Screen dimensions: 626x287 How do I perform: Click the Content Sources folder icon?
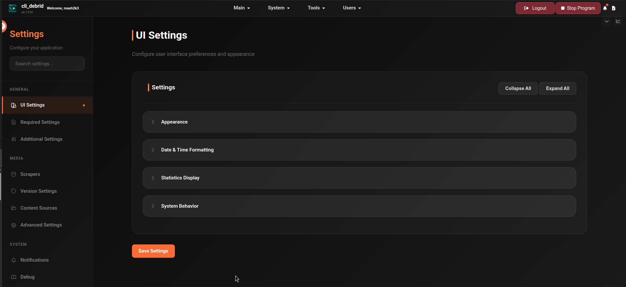coord(14,208)
